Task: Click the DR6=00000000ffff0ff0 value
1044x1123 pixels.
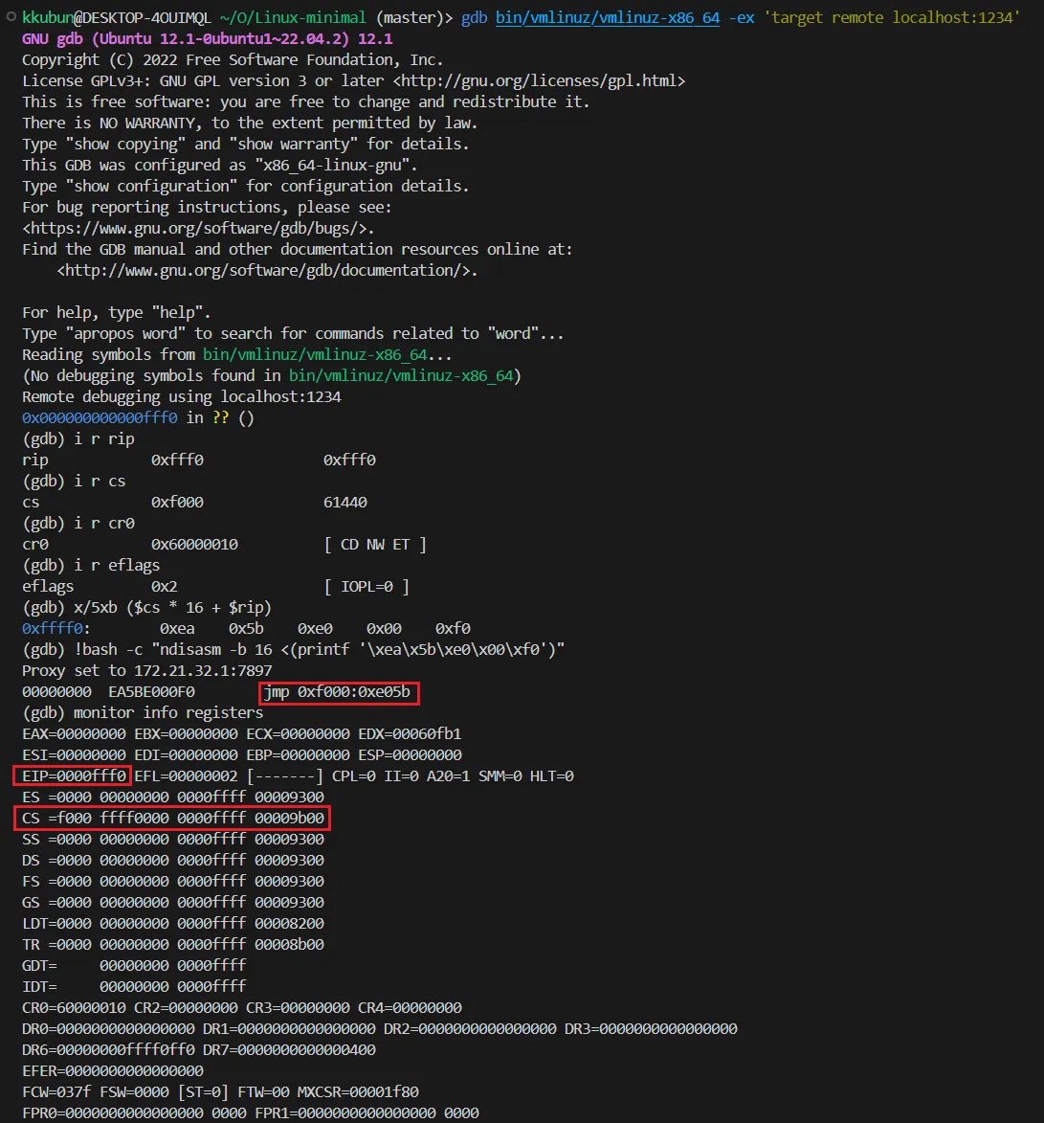Action: coord(108,1050)
